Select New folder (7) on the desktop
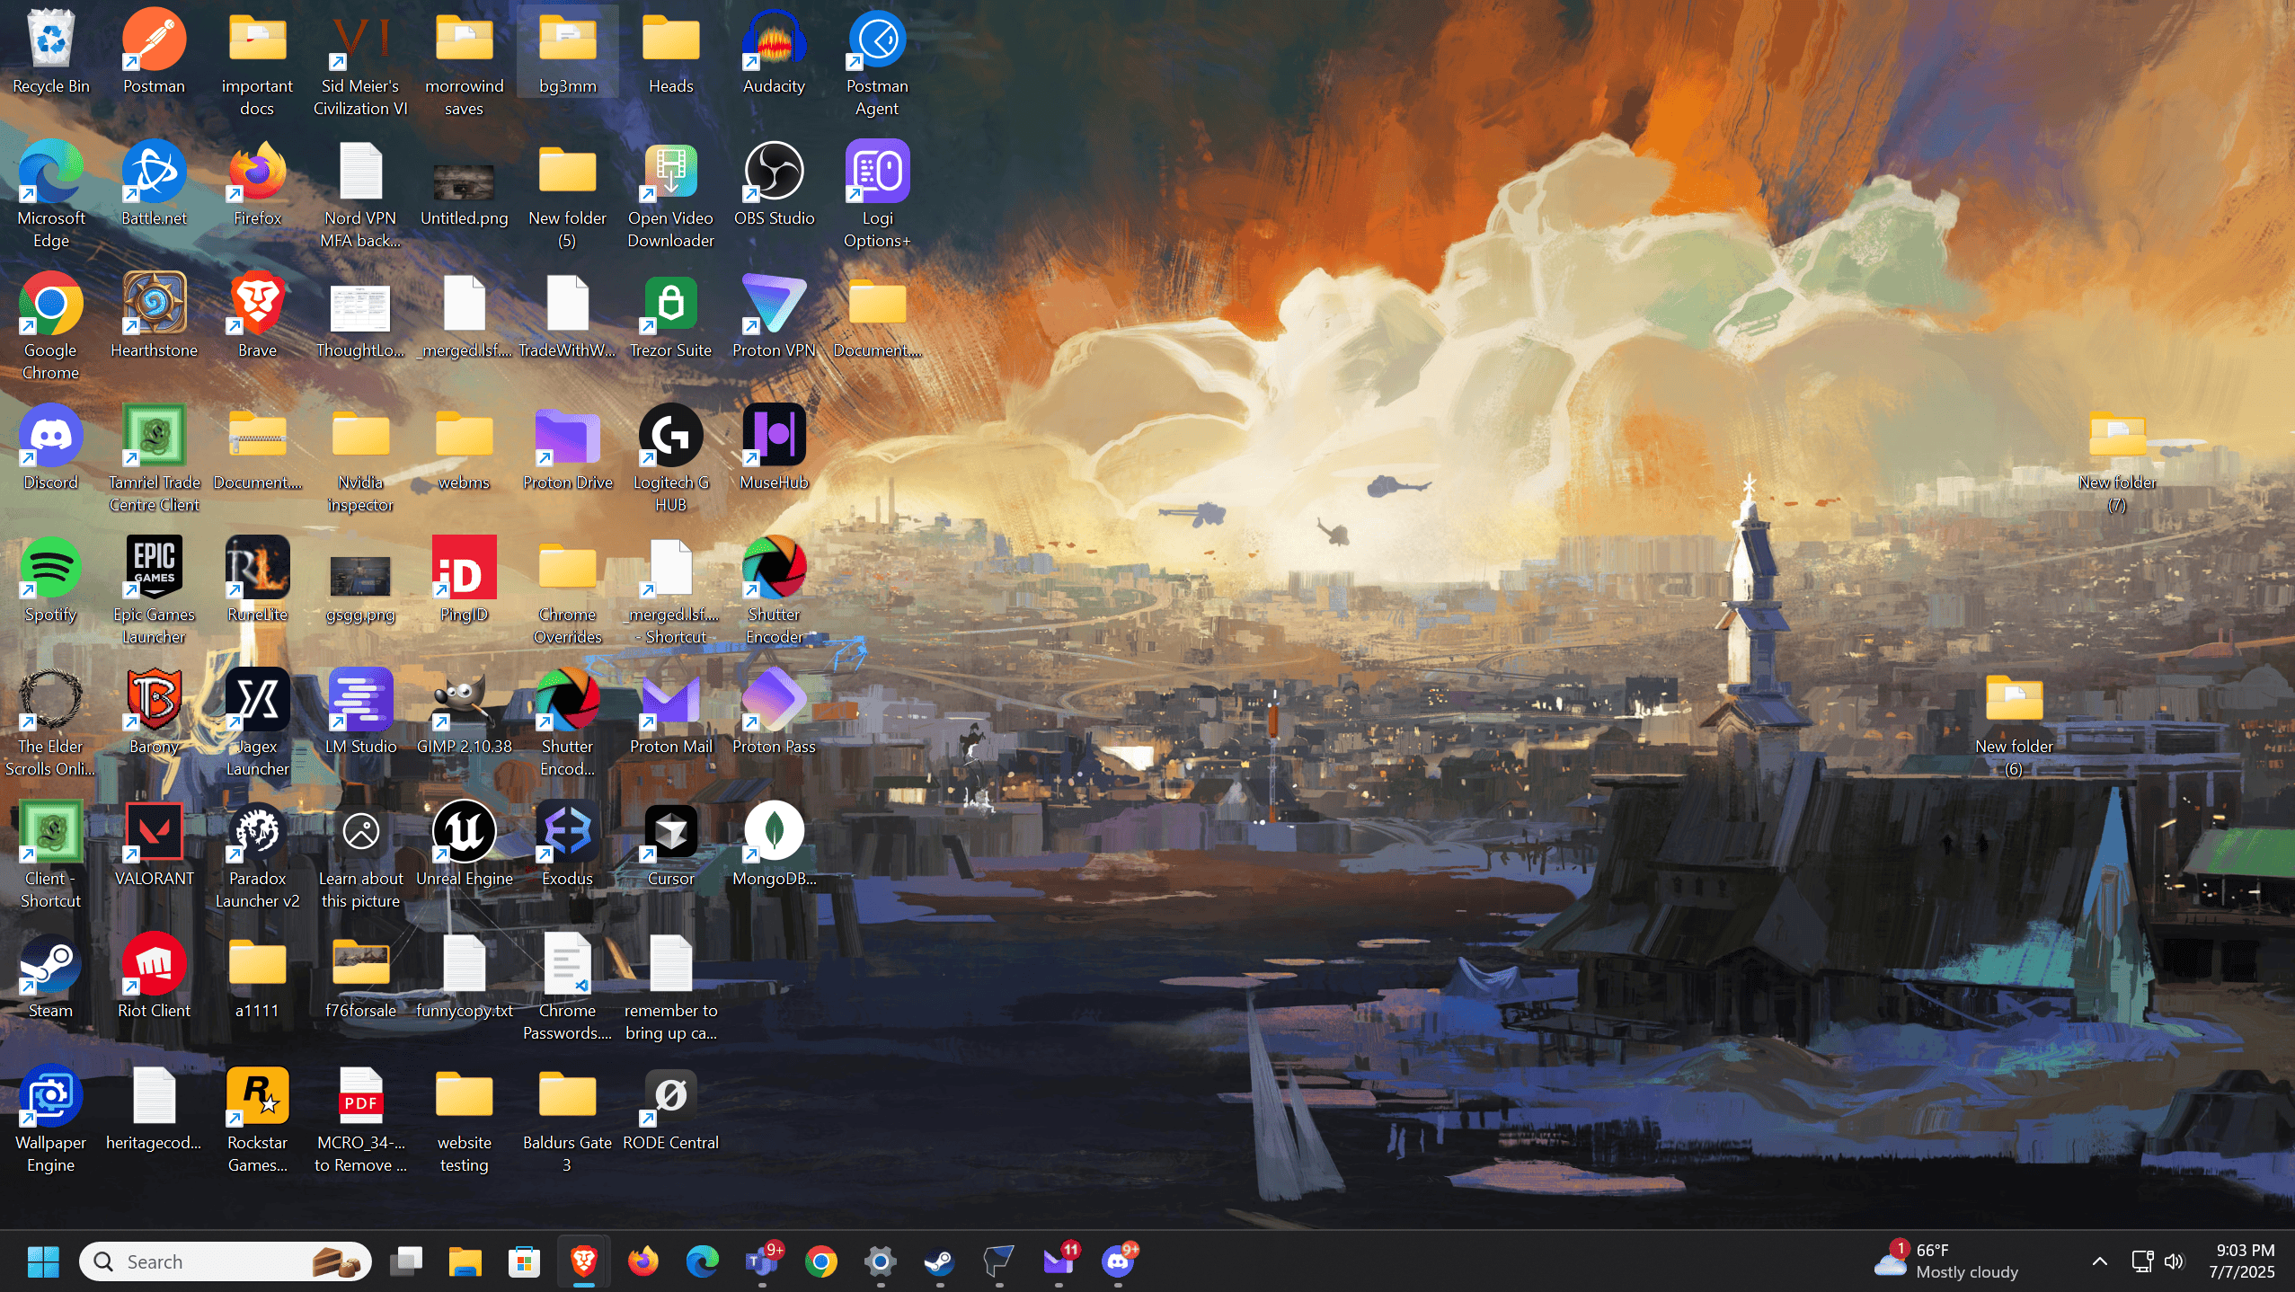Screen dimensions: 2295x1292 click(2117, 459)
